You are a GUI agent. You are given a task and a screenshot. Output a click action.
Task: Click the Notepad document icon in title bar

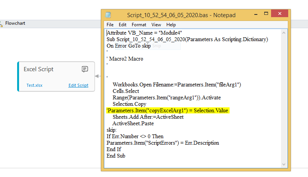click(108, 15)
